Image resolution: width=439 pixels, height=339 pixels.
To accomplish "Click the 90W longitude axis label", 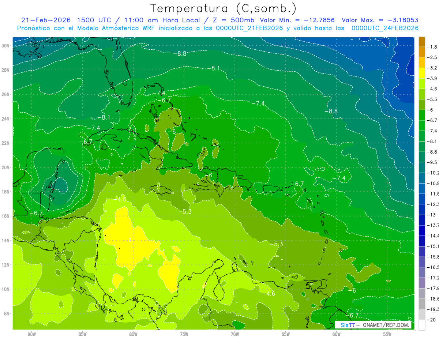I will pyautogui.click(x=32, y=334).
